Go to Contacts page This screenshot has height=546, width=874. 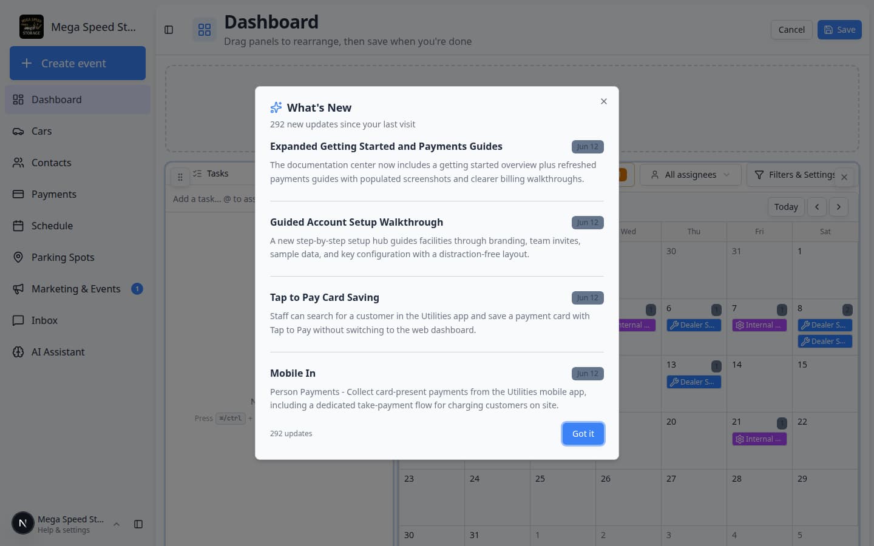(x=78, y=163)
